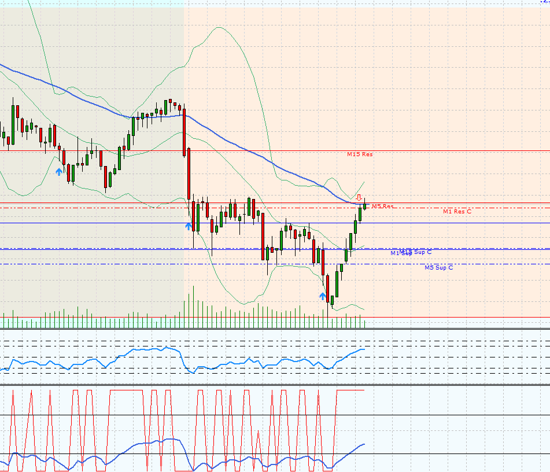Click the blue up arrow at the chart's lowest candle
The width and height of the screenshot is (550, 472).
click(x=323, y=296)
